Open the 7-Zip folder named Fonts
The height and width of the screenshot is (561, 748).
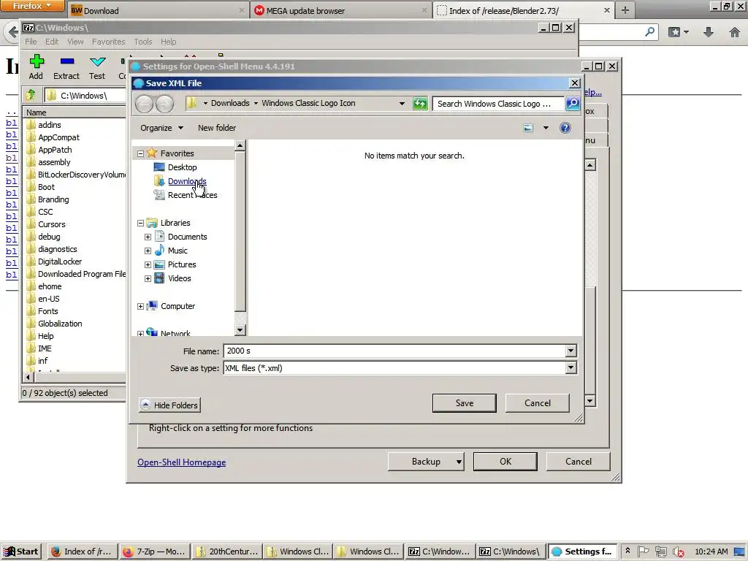tap(48, 311)
